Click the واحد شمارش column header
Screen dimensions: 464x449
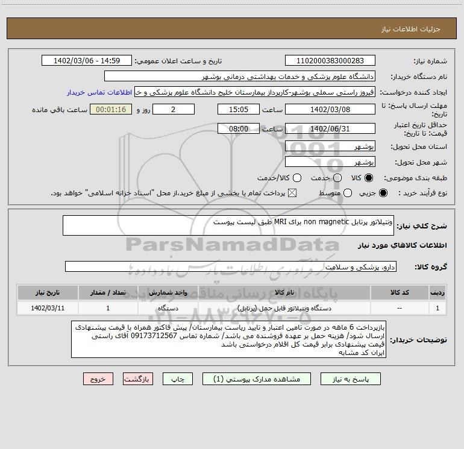pos(168,292)
